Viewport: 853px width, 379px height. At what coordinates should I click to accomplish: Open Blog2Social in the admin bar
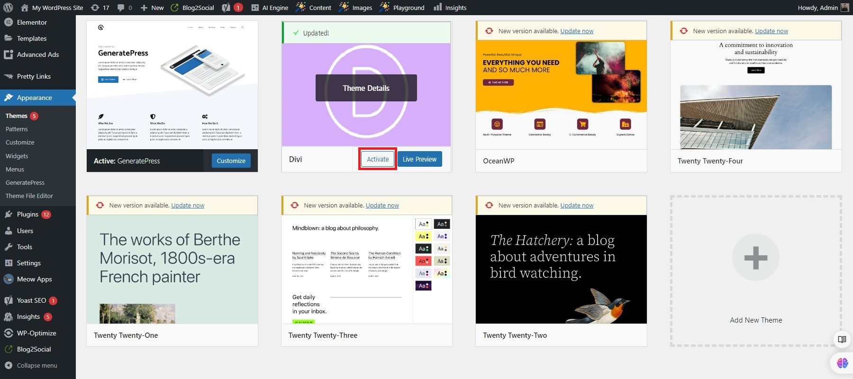click(192, 8)
